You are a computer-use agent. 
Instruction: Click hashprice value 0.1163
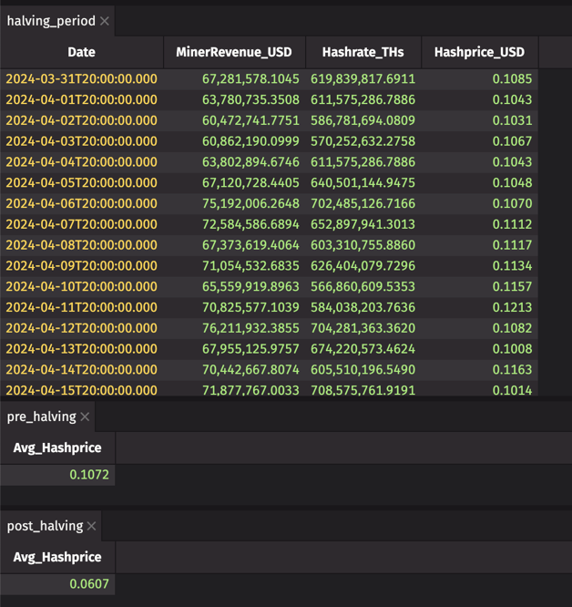point(513,370)
